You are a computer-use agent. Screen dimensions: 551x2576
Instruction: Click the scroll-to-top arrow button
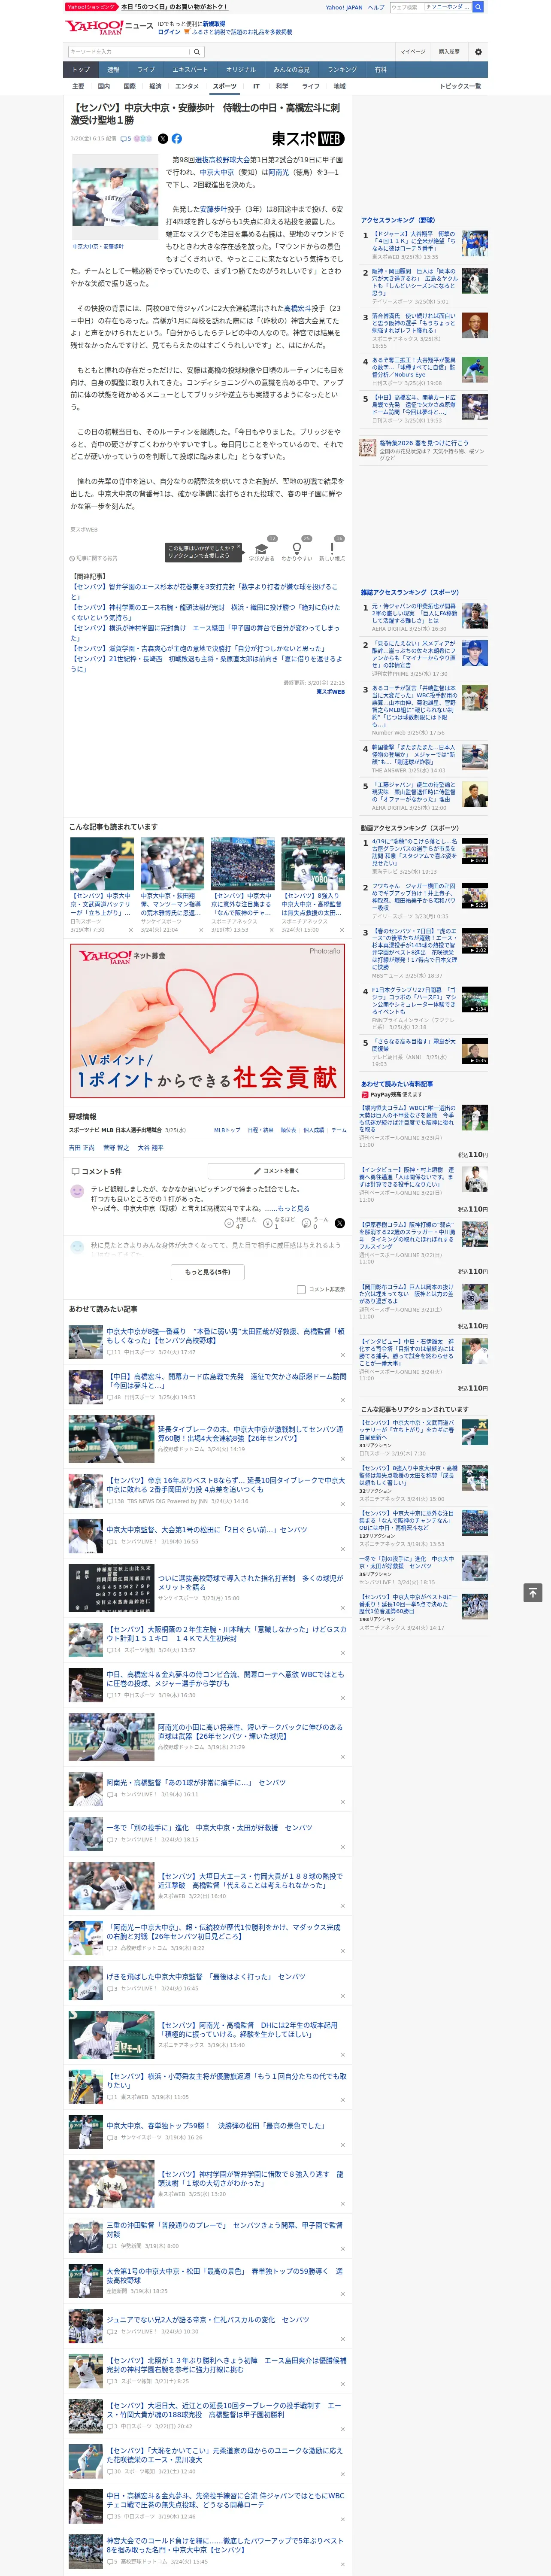coord(533,1592)
